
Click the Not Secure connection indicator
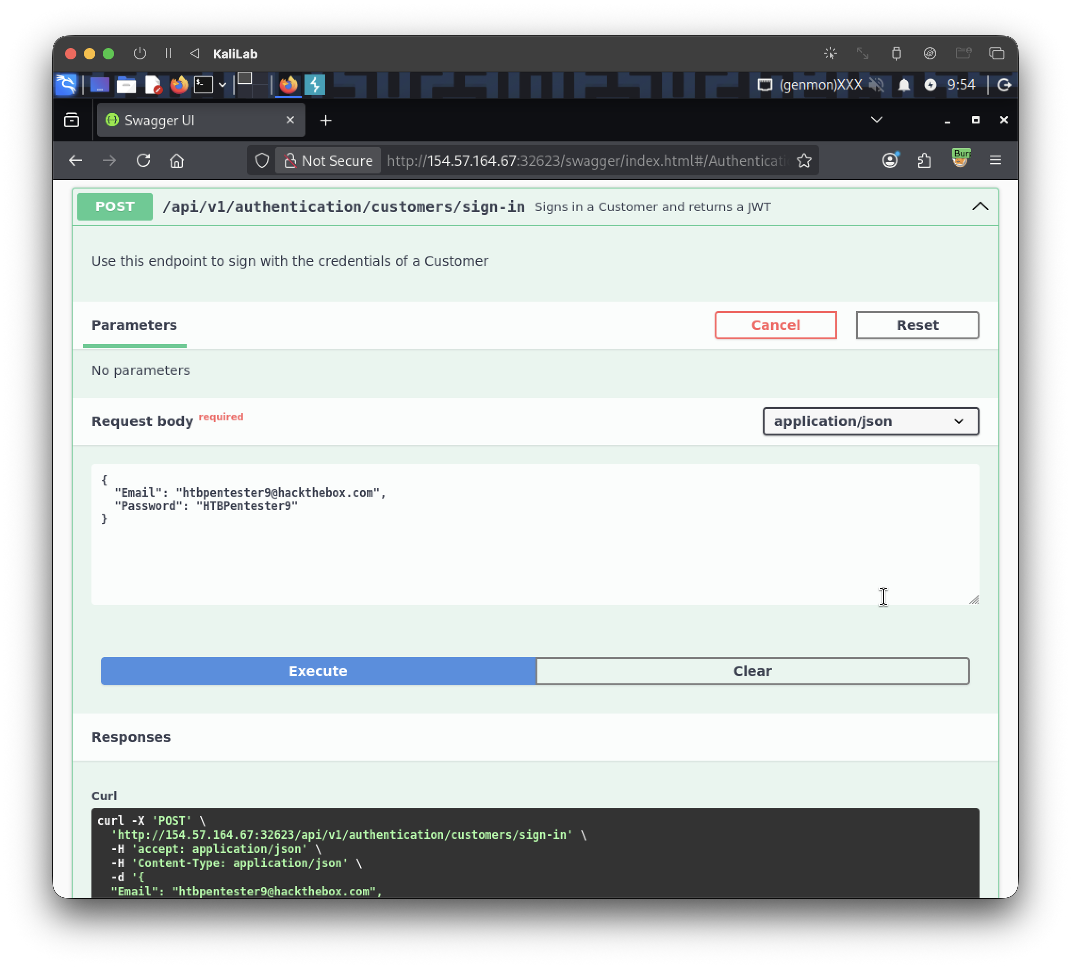(x=328, y=160)
